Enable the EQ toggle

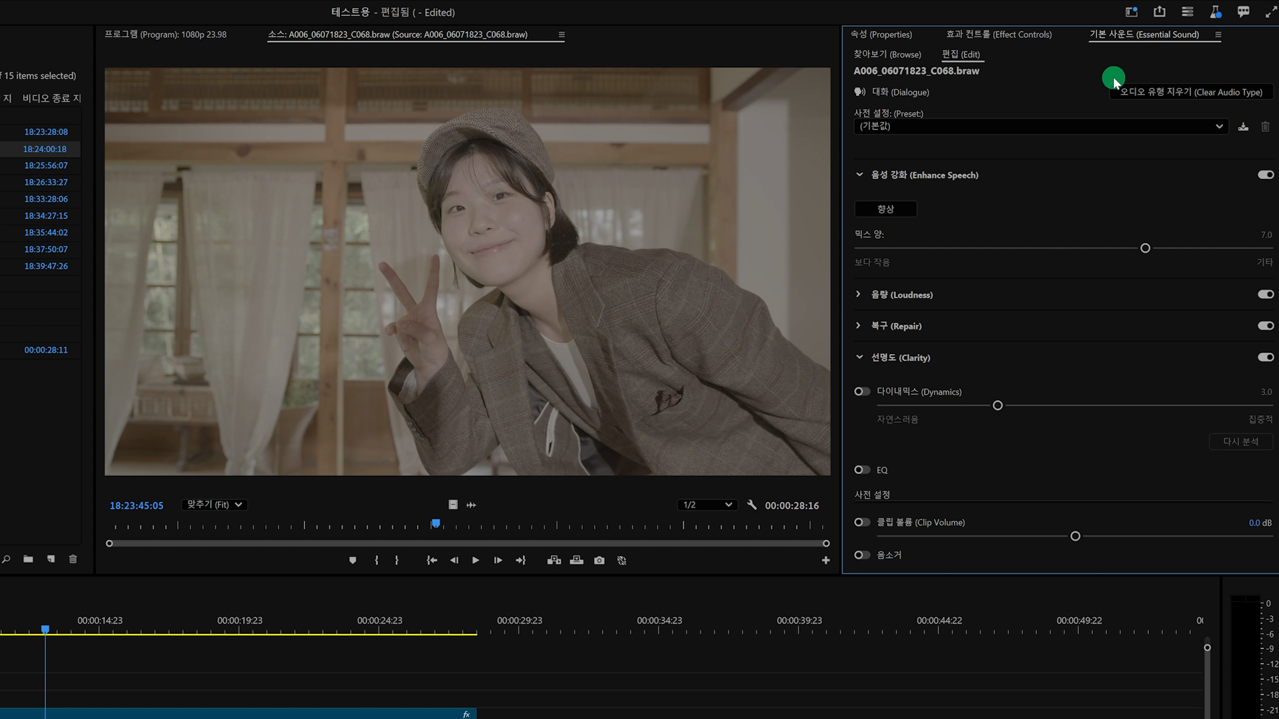pos(862,470)
